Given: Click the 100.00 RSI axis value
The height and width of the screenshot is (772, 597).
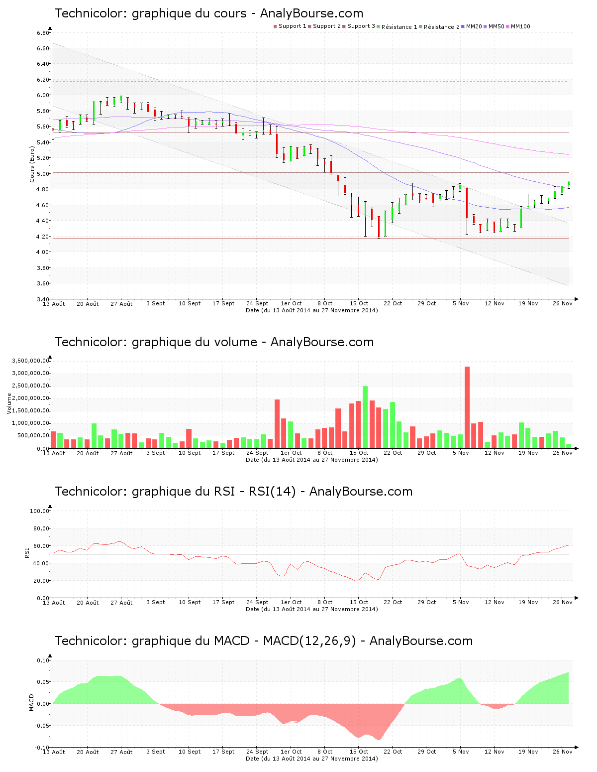Looking at the screenshot, I should coord(40,511).
